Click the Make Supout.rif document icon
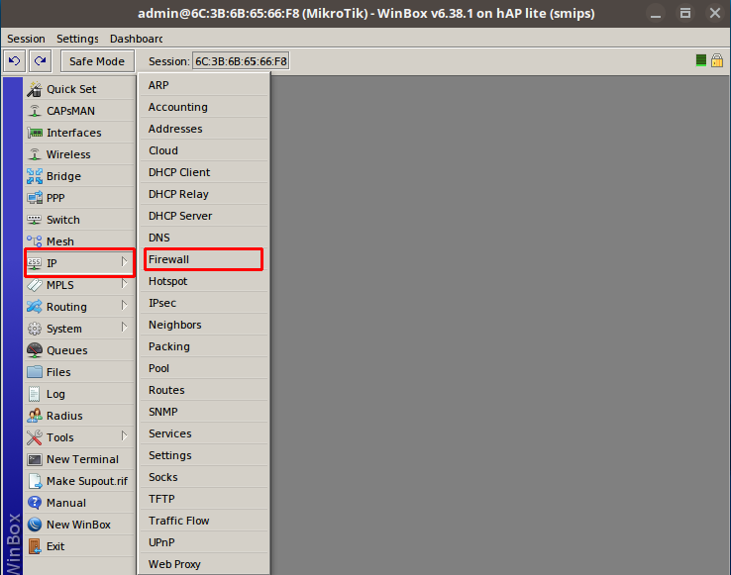The width and height of the screenshot is (731, 575). click(35, 481)
